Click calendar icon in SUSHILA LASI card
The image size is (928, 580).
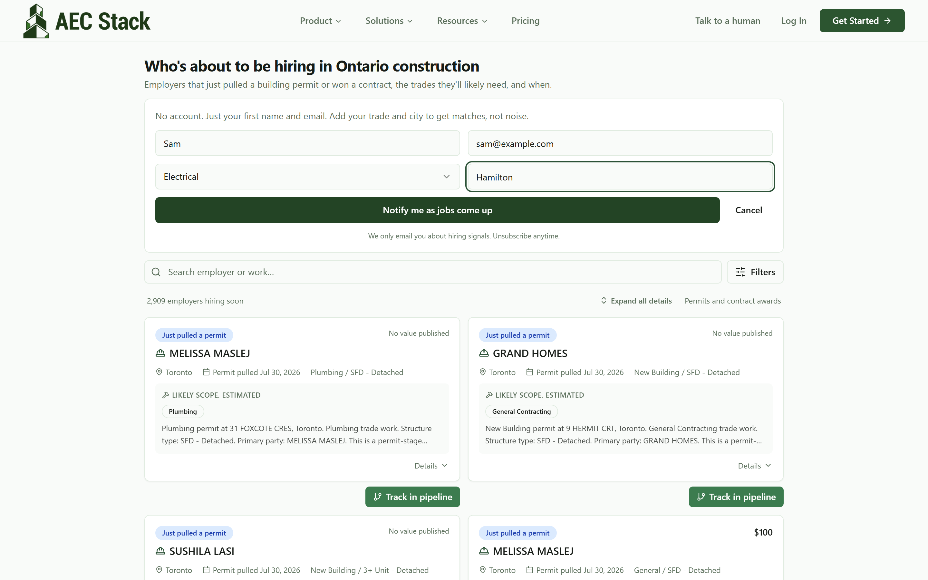pyautogui.click(x=206, y=570)
